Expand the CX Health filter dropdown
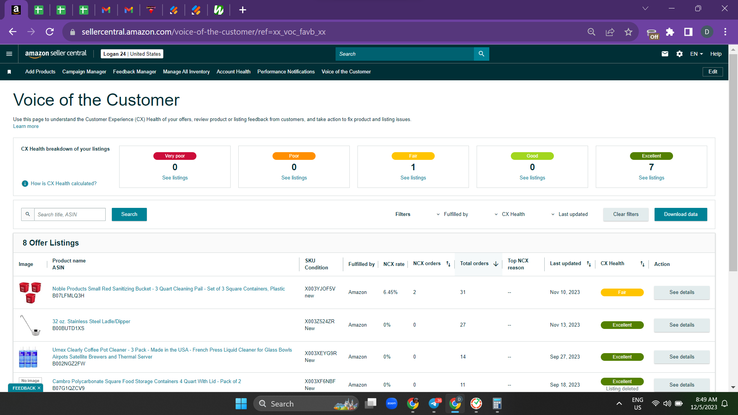This screenshot has width=738, height=415. tap(510, 214)
